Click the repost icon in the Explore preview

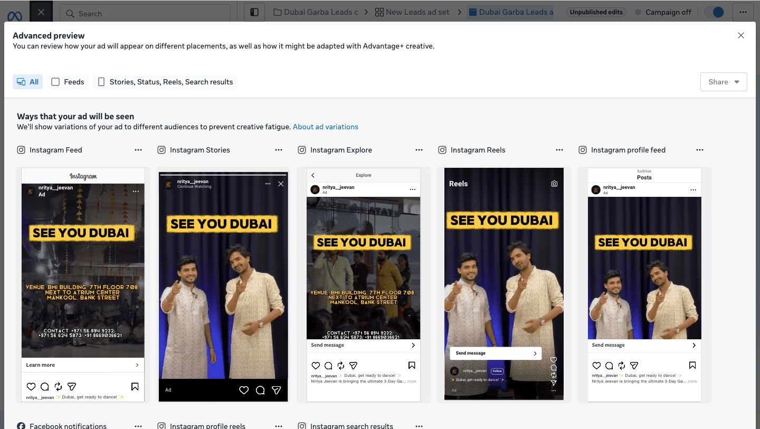pyautogui.click(x=341, y=365)
